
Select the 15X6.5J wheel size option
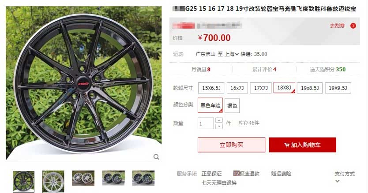[x=211, y=88]
